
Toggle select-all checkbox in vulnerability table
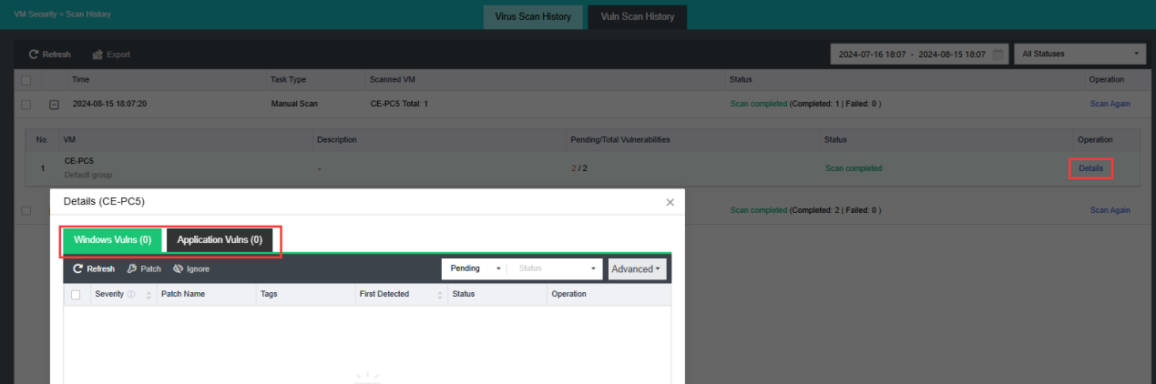coord(76,295)
